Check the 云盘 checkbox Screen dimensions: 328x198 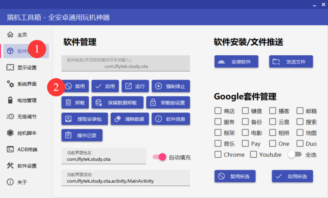coord(273,122)
